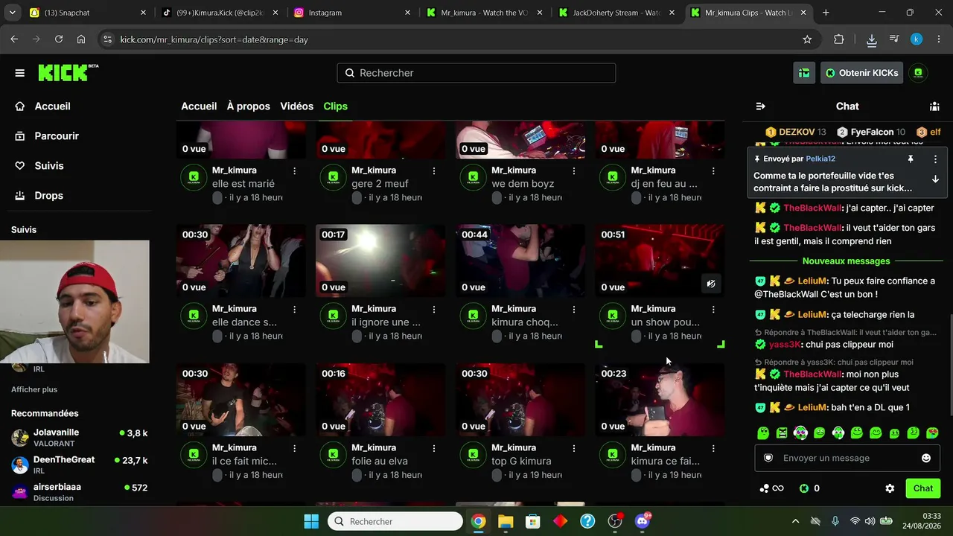Collapse the chat panel with arrow icon
Image resolution: width=953 pixels, height=536 pixels.
click(x=760, y=106)
